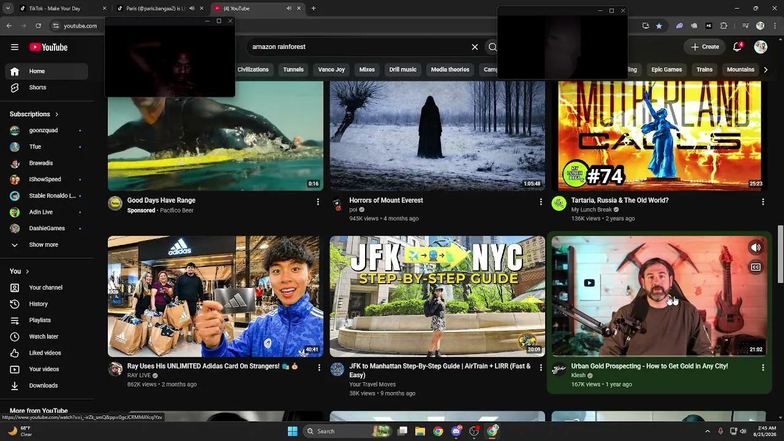784x441 pixels.
Task: Expand the You section chevron
Action: point(27,271)
